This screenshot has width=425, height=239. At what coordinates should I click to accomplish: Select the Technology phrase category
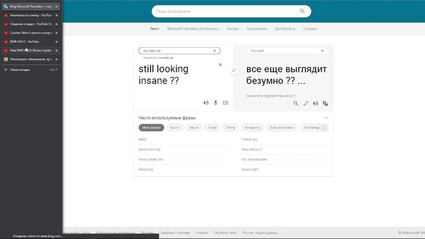[311, 127]
